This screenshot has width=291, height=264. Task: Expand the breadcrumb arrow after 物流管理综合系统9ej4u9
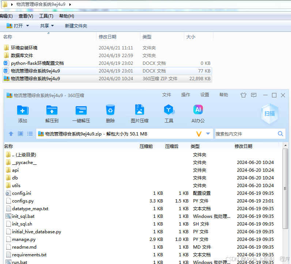[x=70, y=4]
